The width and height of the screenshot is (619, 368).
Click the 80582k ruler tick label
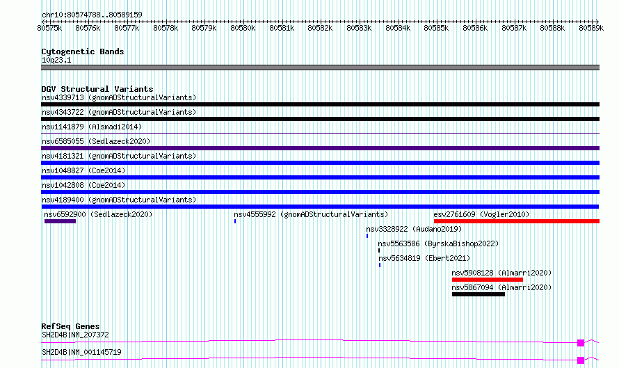320,28
